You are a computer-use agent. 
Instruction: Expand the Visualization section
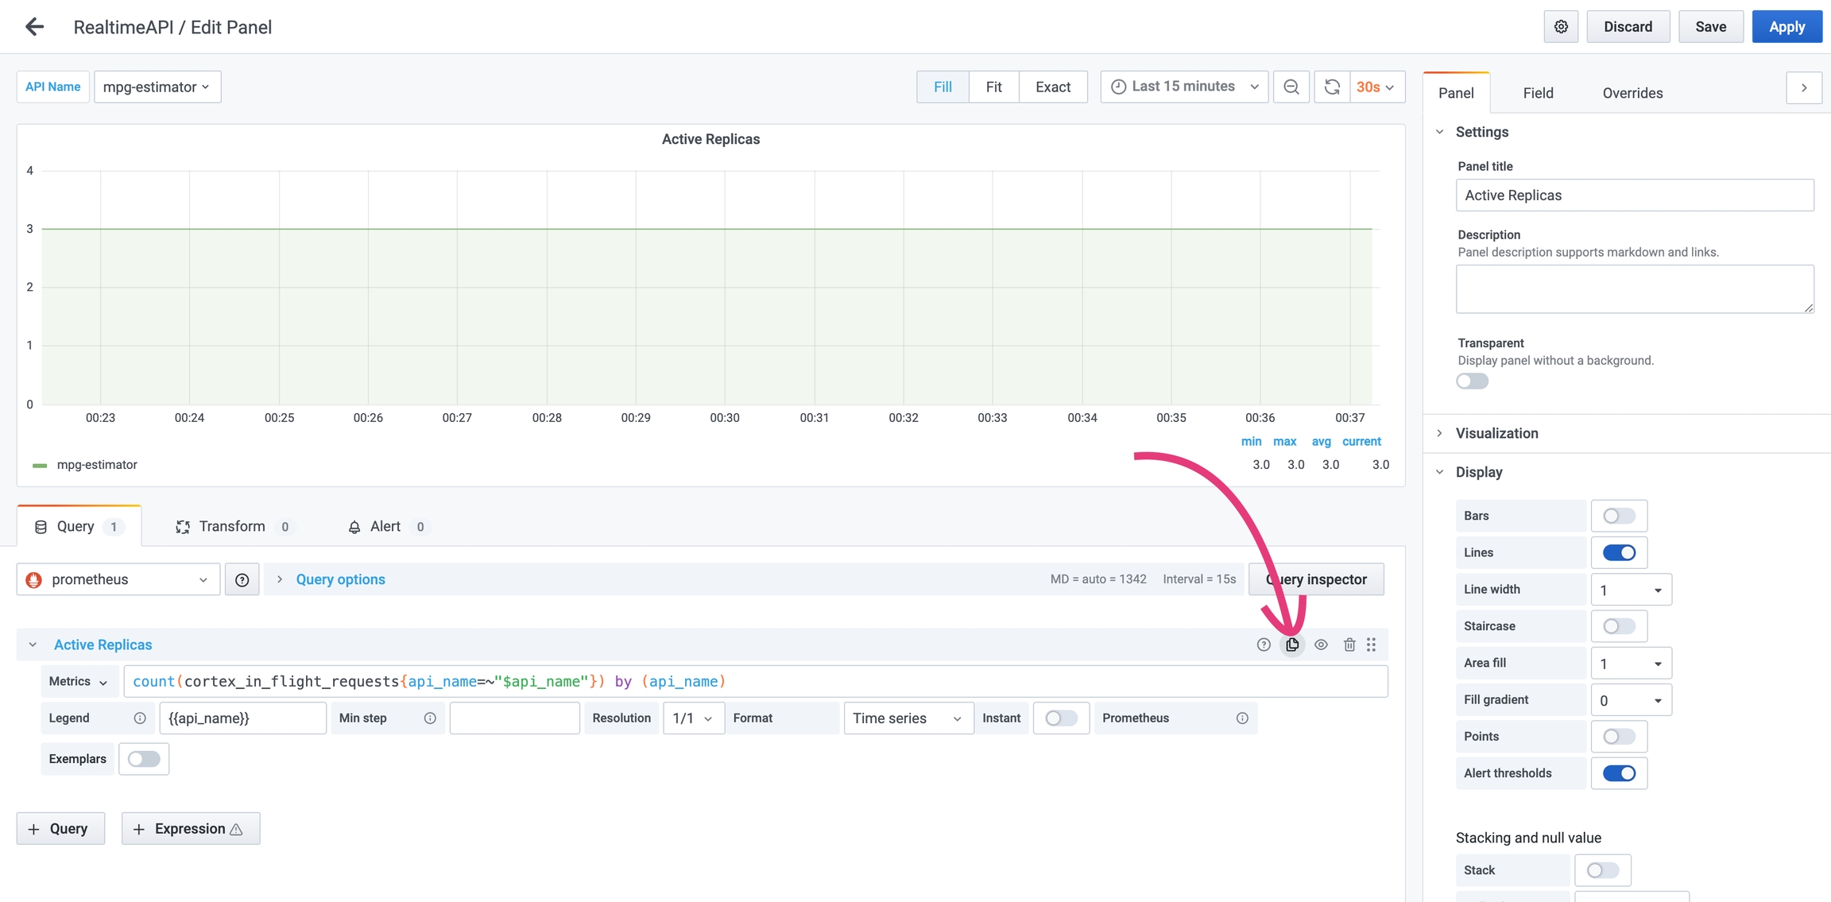tap(1496, 433)
